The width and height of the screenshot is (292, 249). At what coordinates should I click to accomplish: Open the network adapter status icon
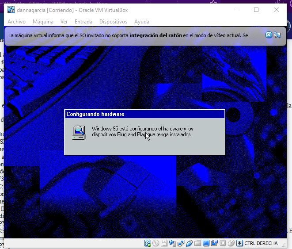point(181,243)
